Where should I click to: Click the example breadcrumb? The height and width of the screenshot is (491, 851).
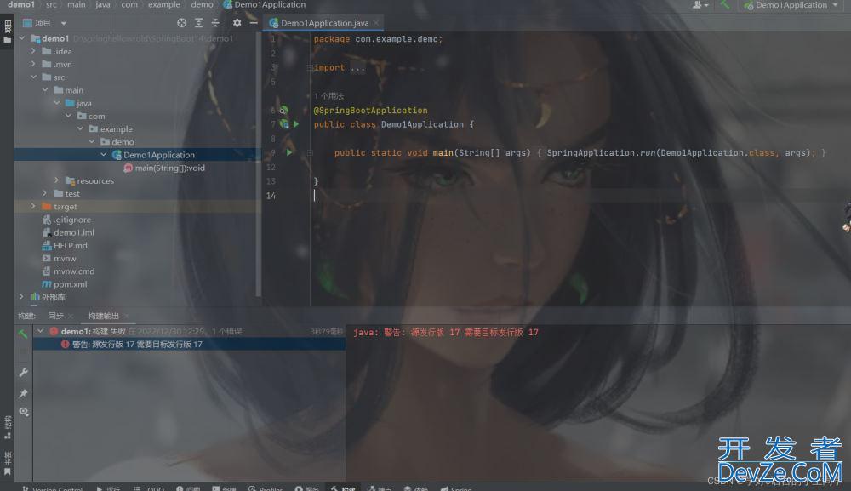pos(164,5)
